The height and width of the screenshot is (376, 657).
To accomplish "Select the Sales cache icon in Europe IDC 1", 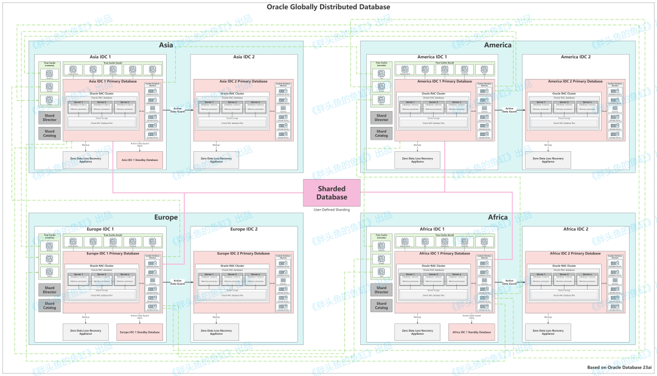I will (153, 241).
